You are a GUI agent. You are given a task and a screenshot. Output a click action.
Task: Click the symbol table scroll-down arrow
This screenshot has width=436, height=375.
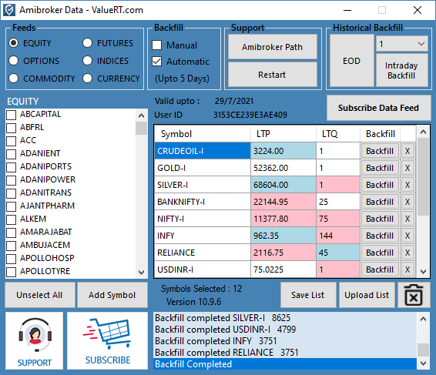[423, 271]
